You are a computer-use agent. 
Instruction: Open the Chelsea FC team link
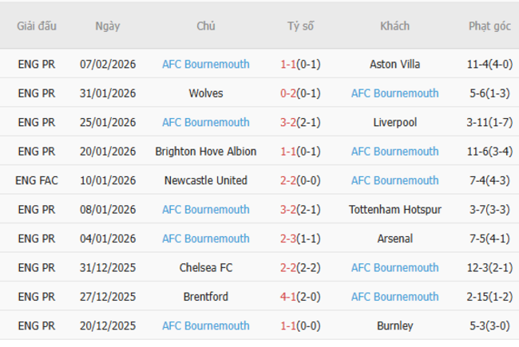click(x=206, y=268)
